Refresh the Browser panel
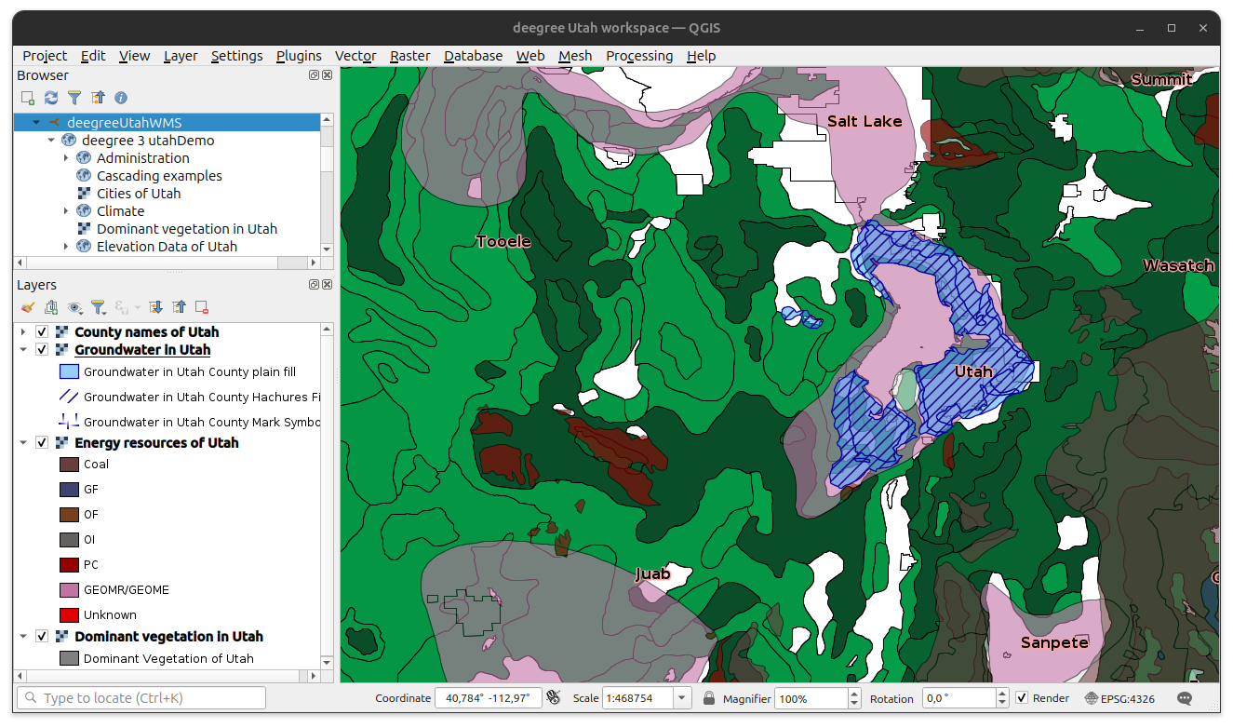 [x=51, y=98]
